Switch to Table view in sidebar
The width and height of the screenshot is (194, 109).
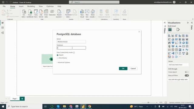click(x=3, y=28)
